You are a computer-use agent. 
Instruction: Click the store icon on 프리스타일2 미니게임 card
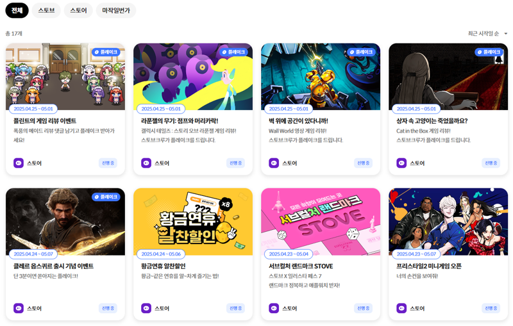(x=401, y=308)
